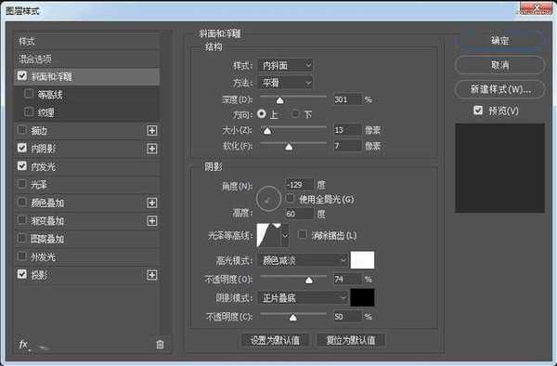Uncheck the 内发光 checkbox

(x=22, y=166)
